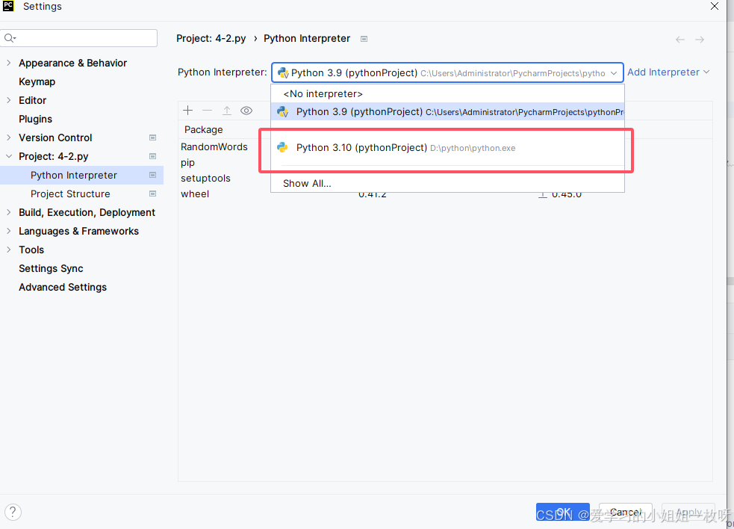
Task: Select the wheel package row
Action: coord(195,194)
